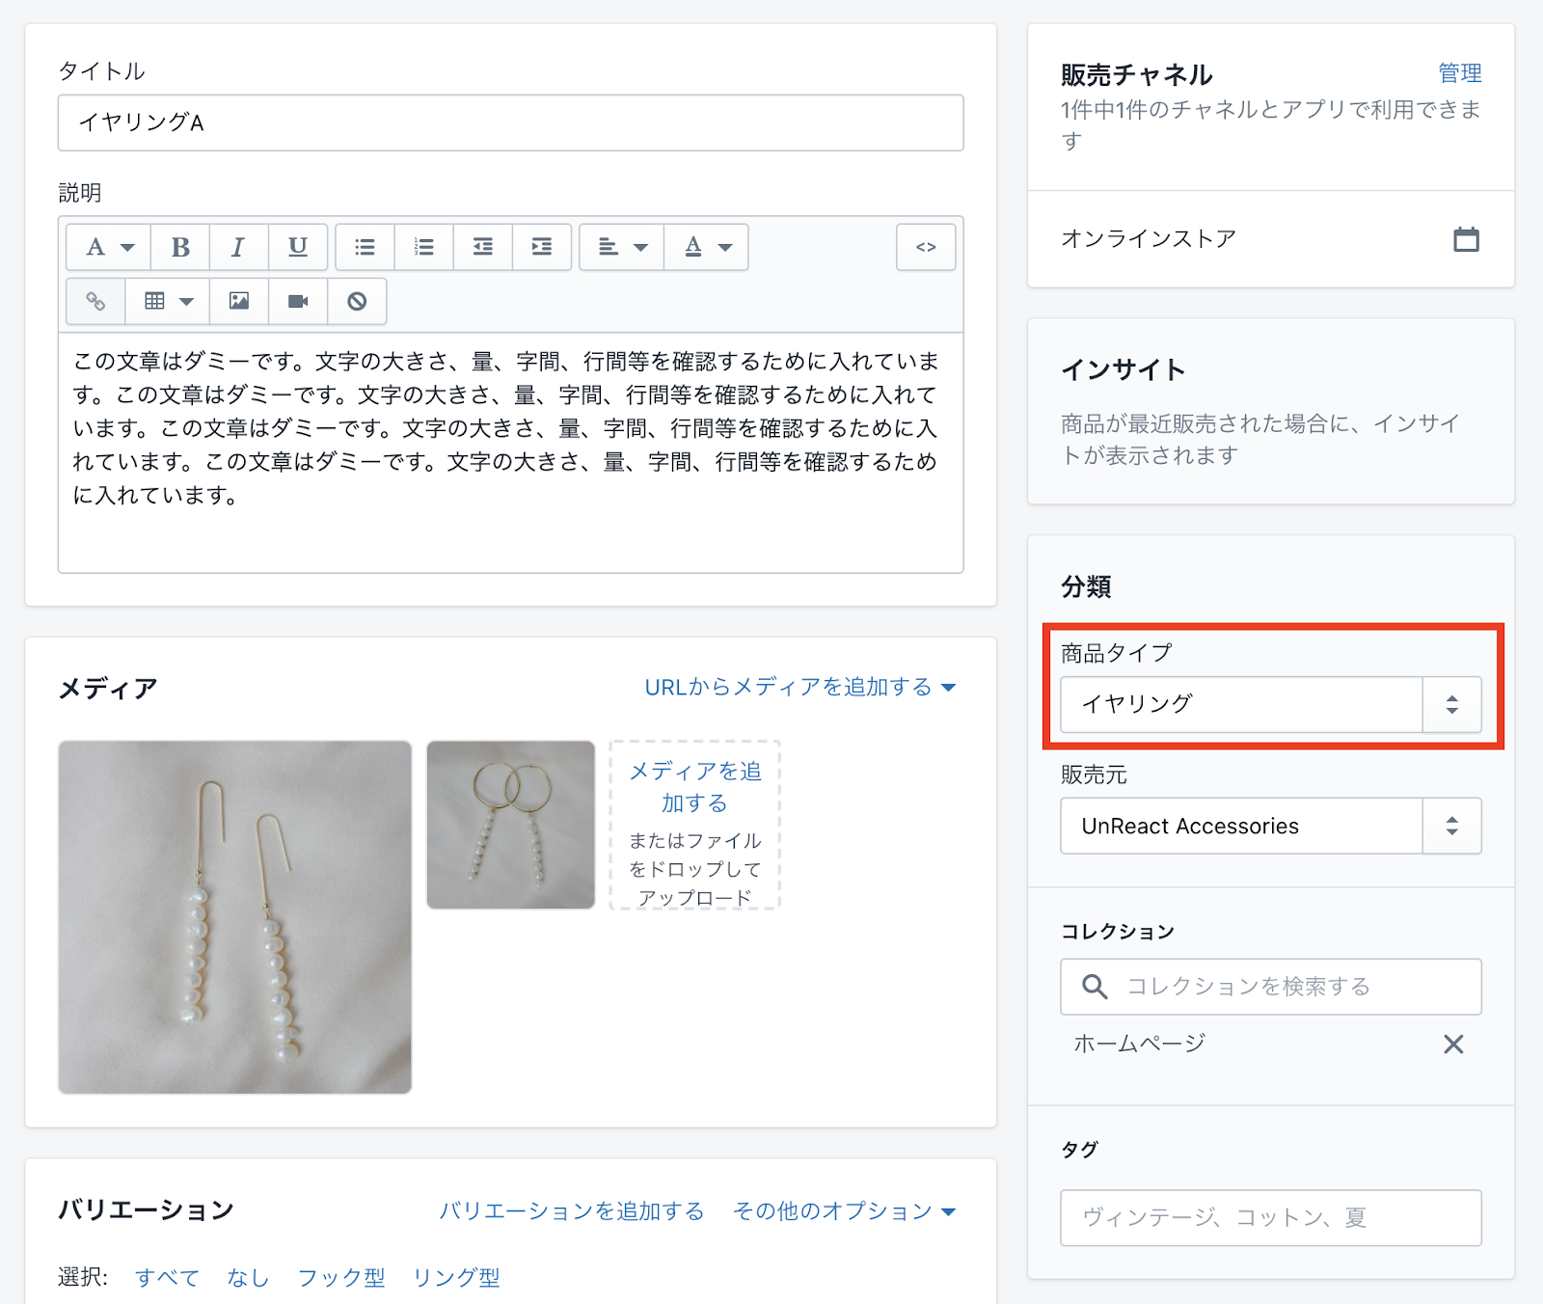Clear formatting with the circle-slash icon
1543x1304 pixels.
[x=357, y=302]
